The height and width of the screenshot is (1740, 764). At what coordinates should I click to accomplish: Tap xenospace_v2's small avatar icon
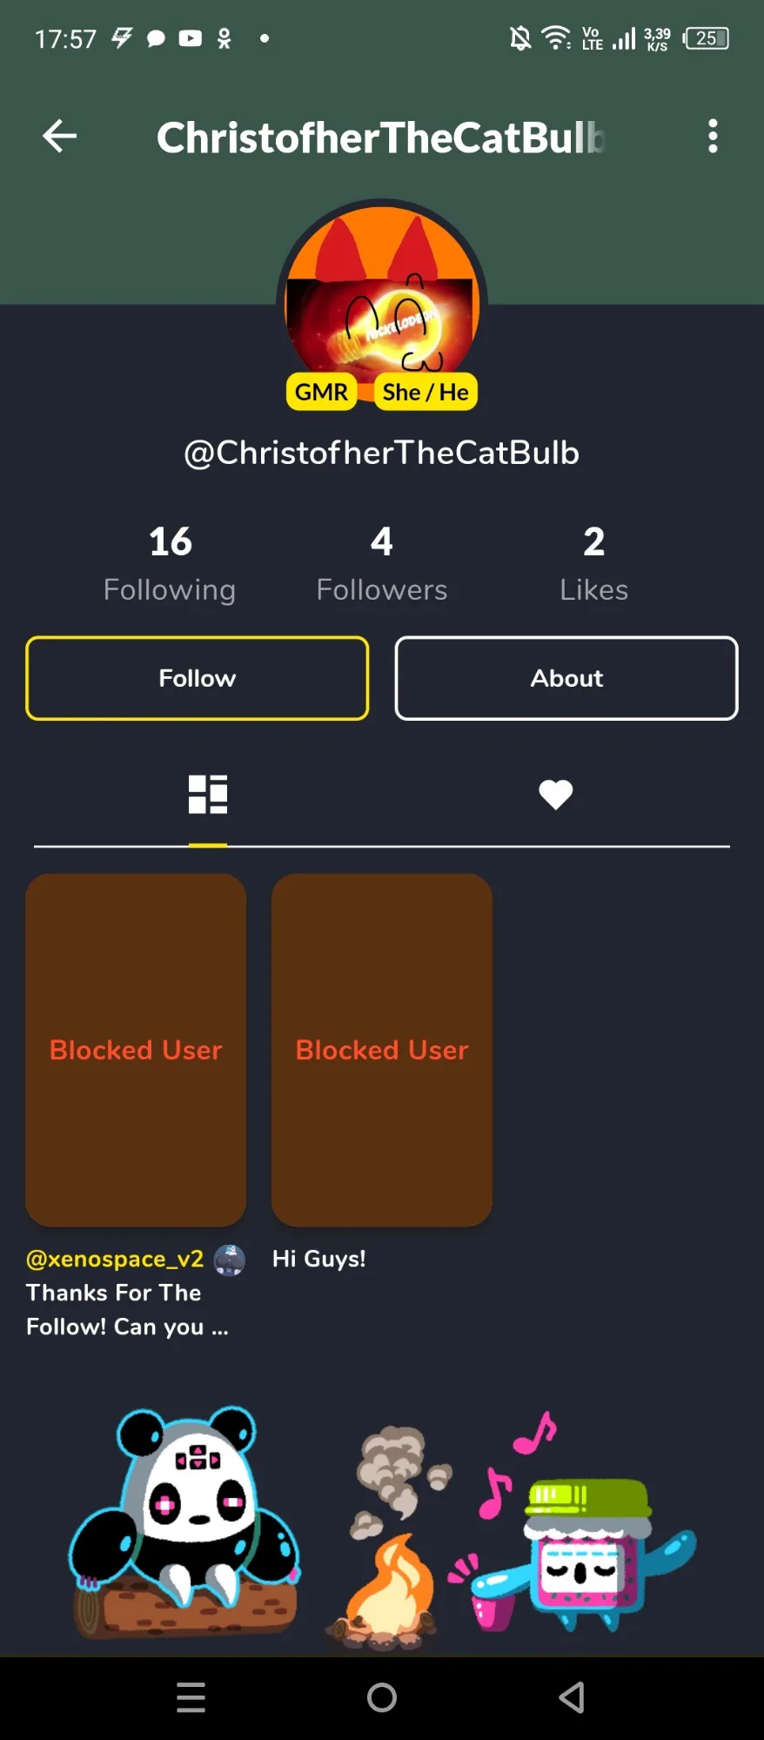(x=230, y=1260)
